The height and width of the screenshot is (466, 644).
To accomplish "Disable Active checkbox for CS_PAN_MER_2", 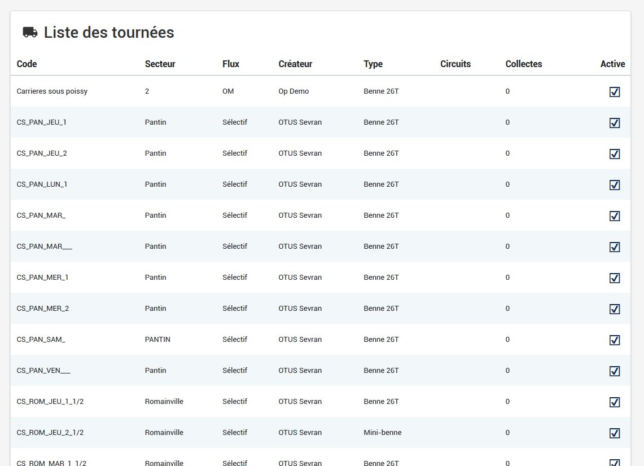I will pyautogui.click(x=615, y=309).
